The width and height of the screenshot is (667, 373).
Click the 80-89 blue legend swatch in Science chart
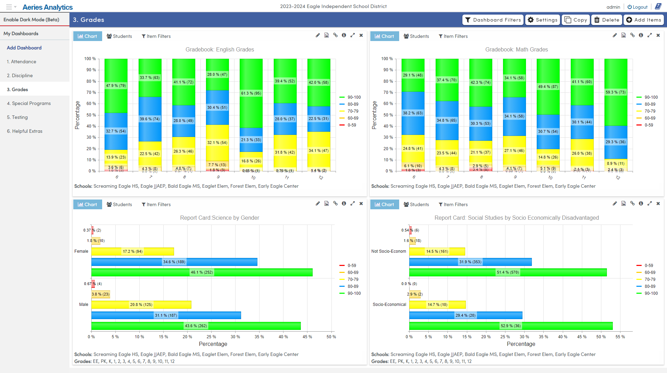pyautogui.click(x=342, y=286)
